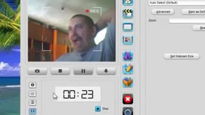Click the Mark as Default button

point(193,12)
